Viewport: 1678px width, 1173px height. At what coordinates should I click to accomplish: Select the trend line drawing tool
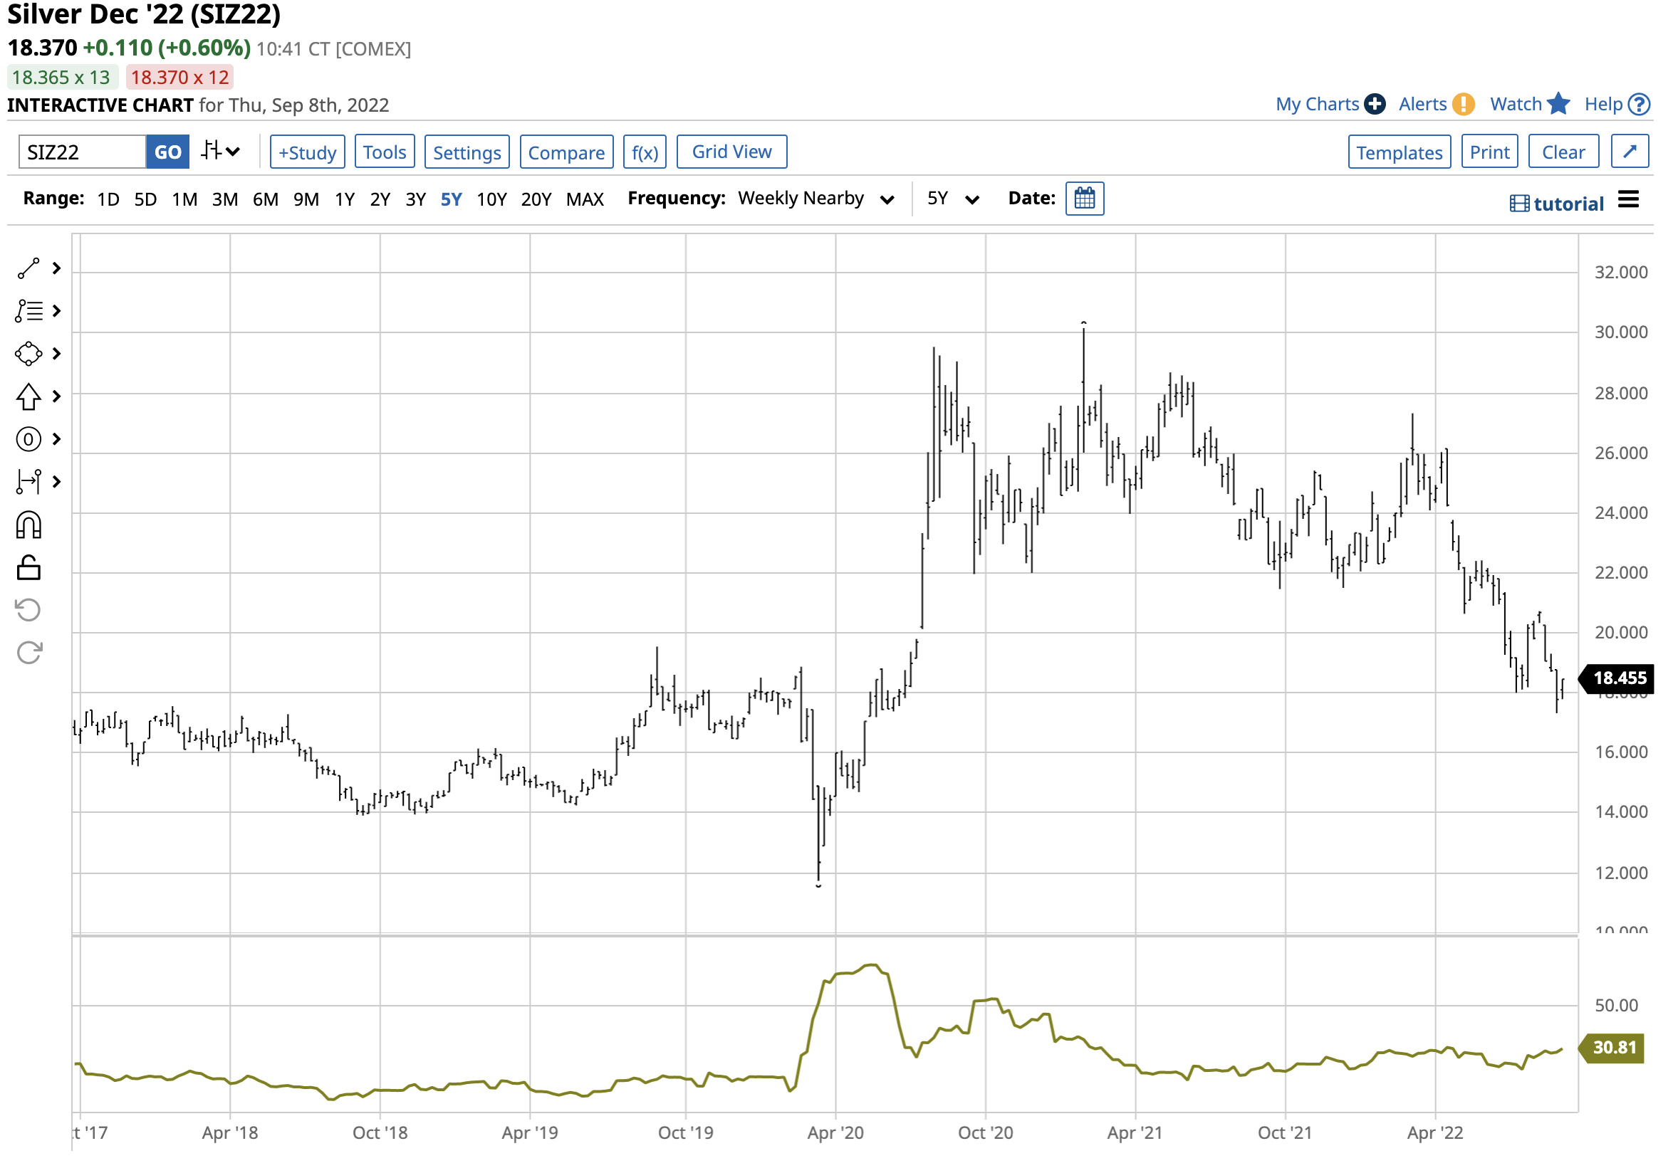coord(28,269)
